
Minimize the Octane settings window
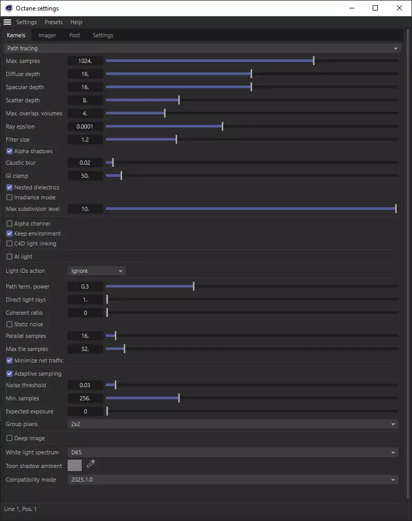pyautogui.click(x=352, y=8)
